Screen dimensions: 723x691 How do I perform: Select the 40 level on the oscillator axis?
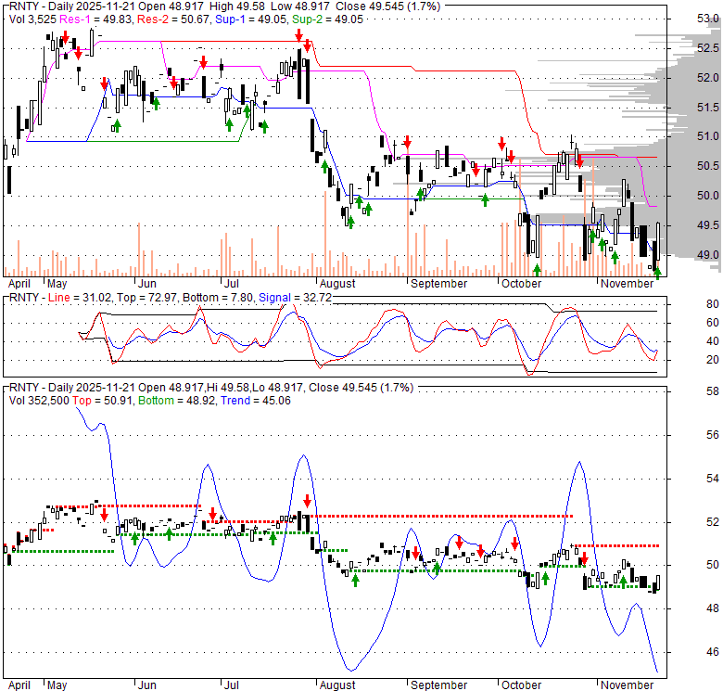click(x=713, y=341)
